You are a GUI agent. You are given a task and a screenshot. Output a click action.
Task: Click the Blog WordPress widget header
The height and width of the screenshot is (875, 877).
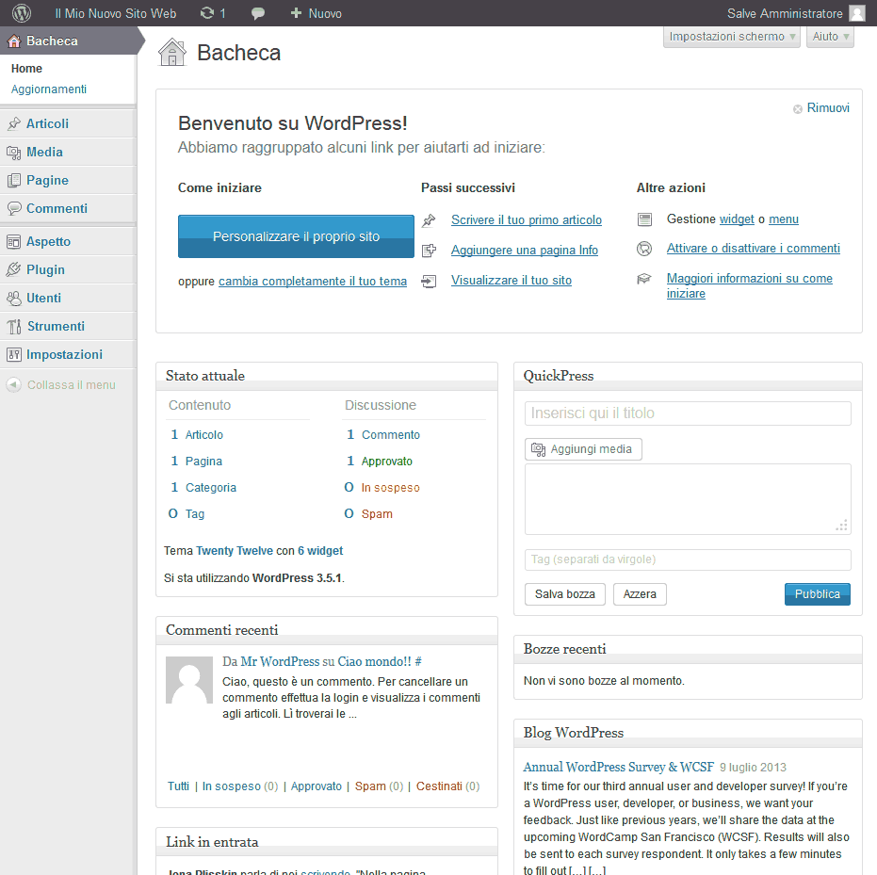pyautogui.click(x=688, y=733)
